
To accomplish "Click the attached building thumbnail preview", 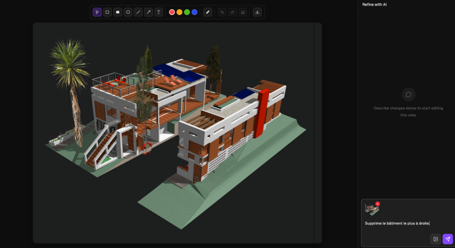I will (x=371, y=210).
